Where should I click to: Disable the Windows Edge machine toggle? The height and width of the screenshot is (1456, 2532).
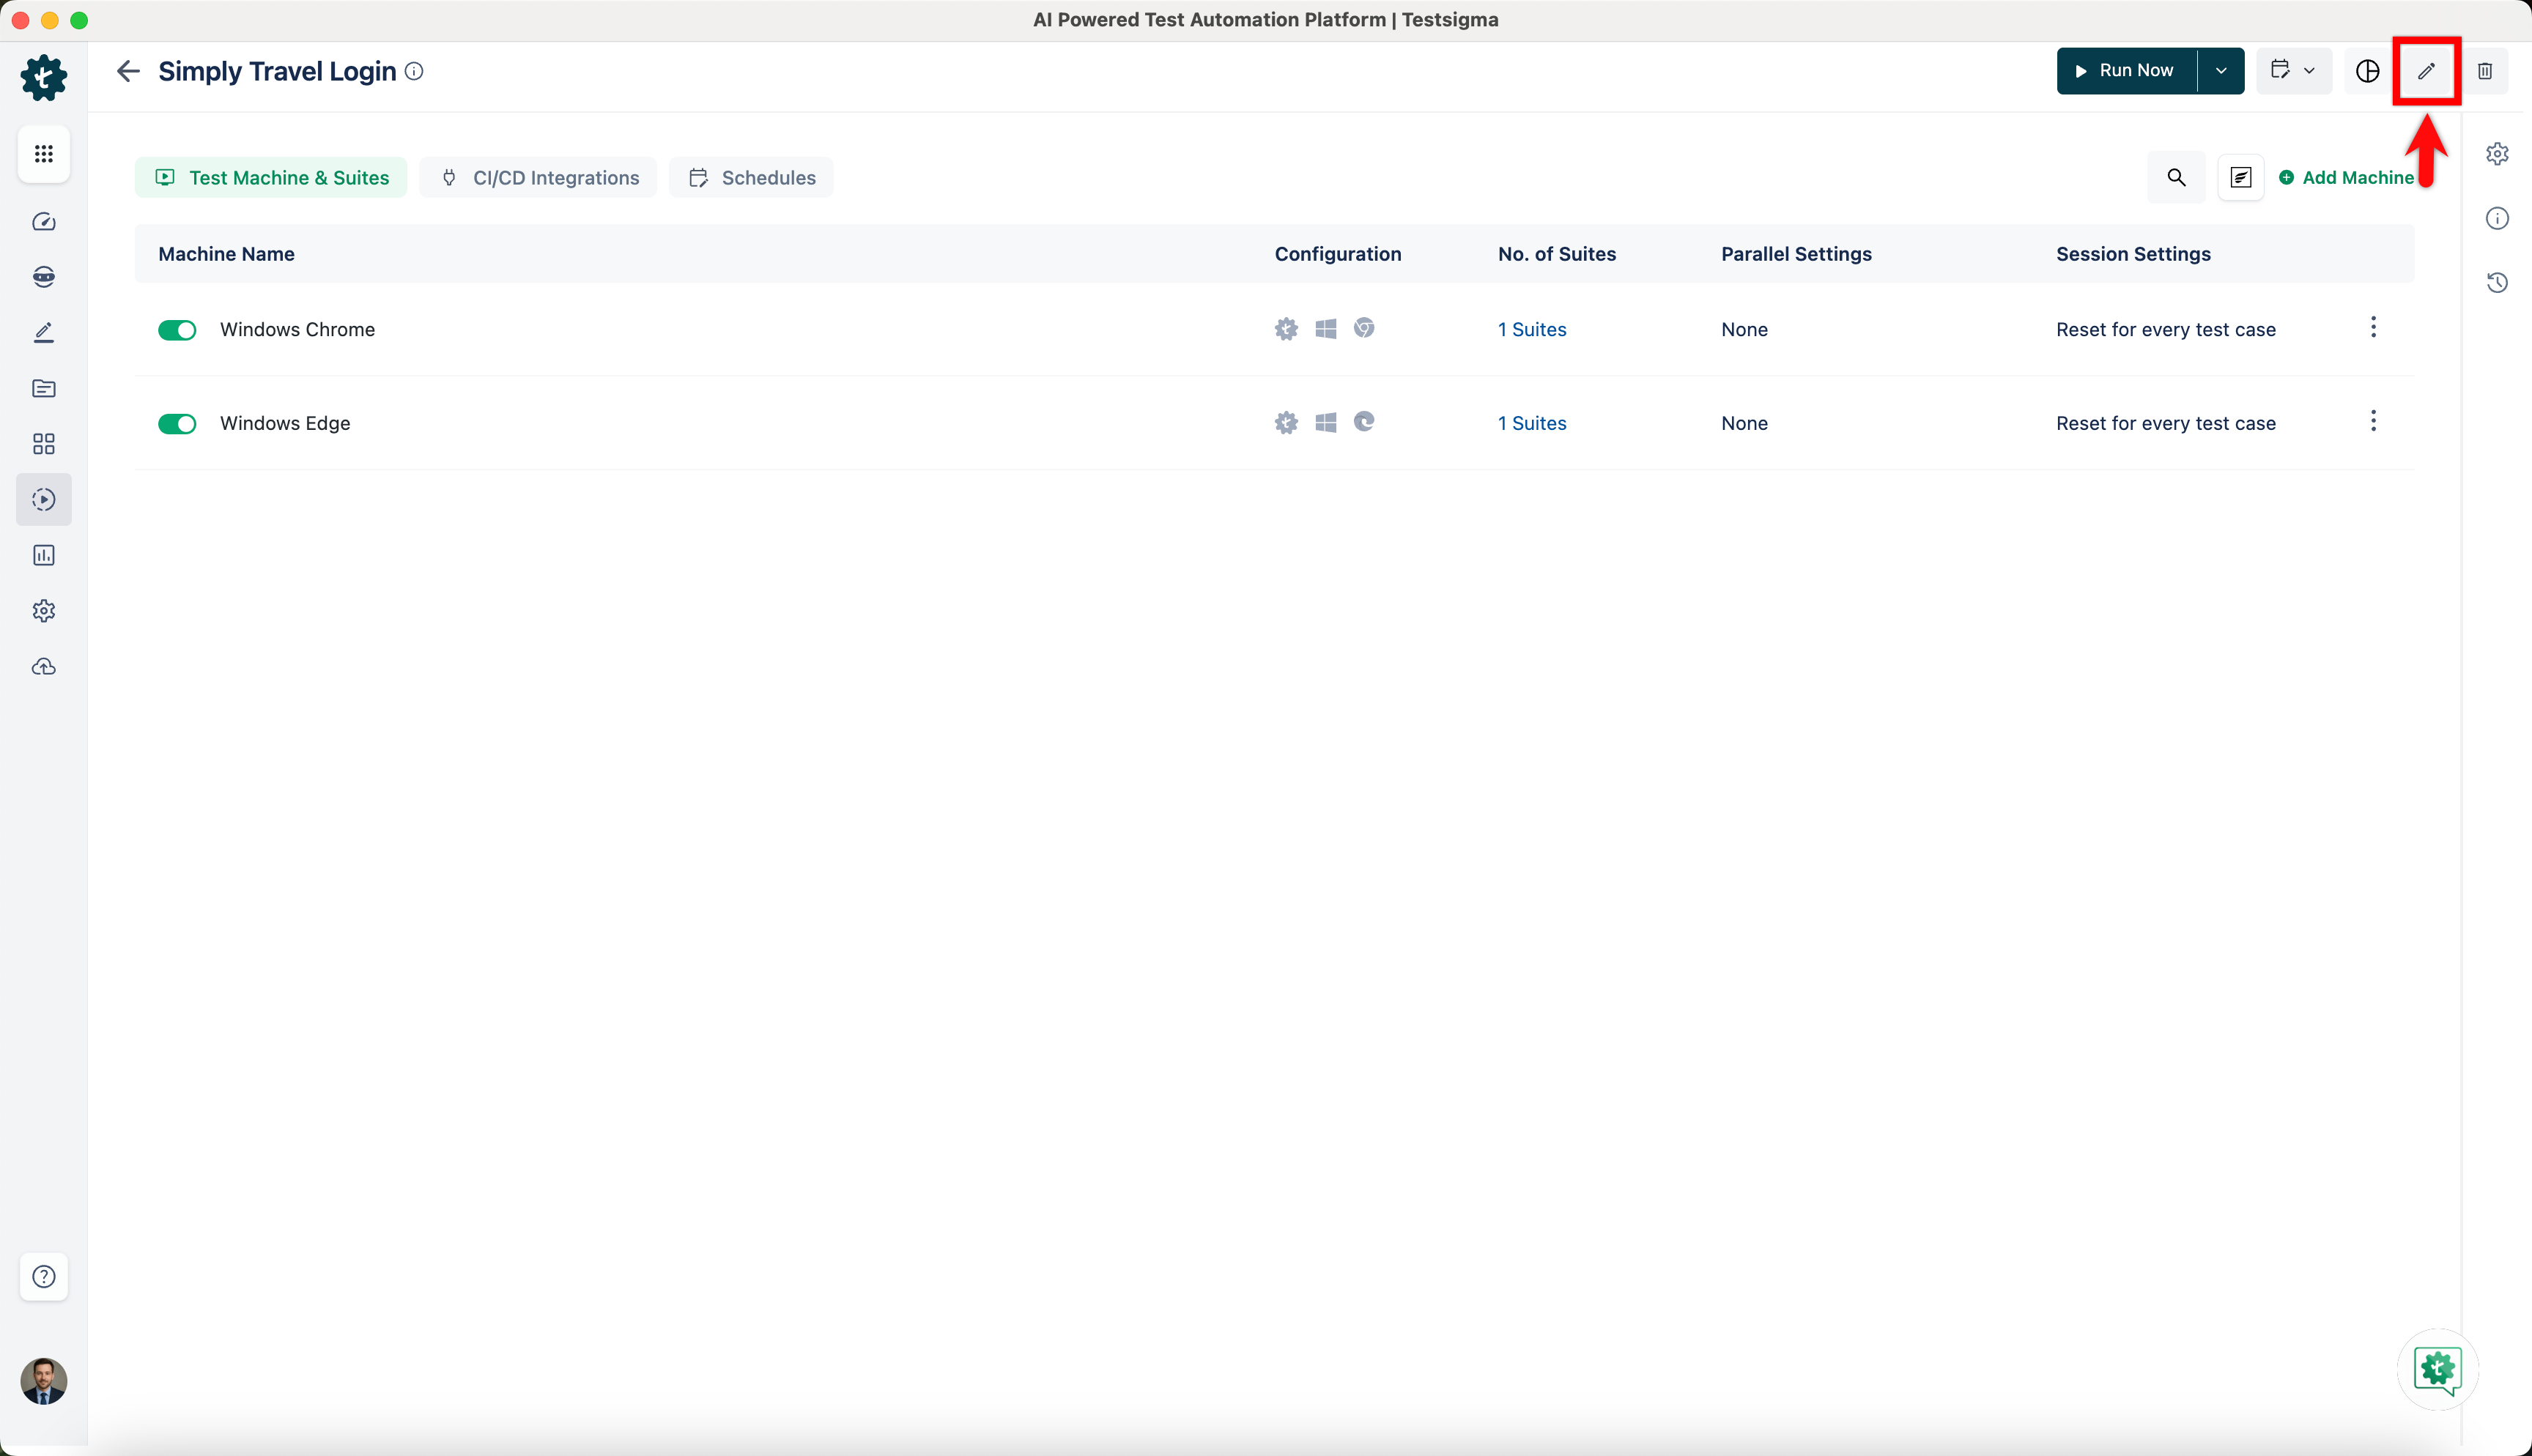coord(177,424)
